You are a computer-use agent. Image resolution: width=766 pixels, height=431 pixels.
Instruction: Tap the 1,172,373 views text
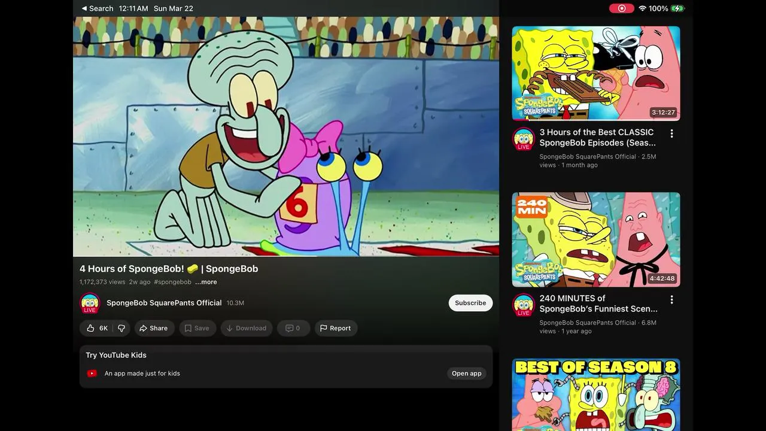click(x=102, y=282)
